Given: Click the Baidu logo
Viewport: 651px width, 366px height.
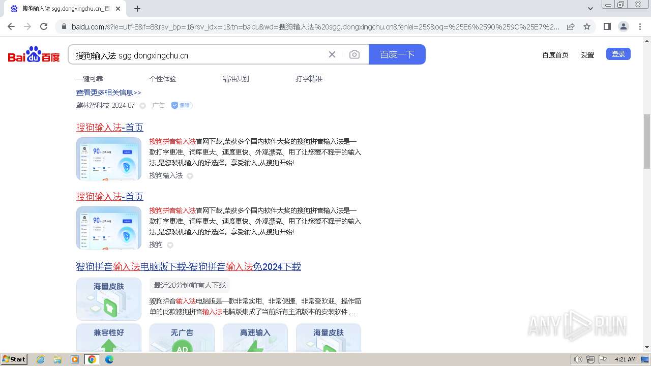Looking at the screenshot, I should pyautogui.click(x=34, y=54).
